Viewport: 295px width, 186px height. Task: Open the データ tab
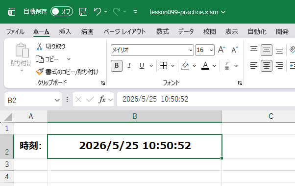coord(186,31)
